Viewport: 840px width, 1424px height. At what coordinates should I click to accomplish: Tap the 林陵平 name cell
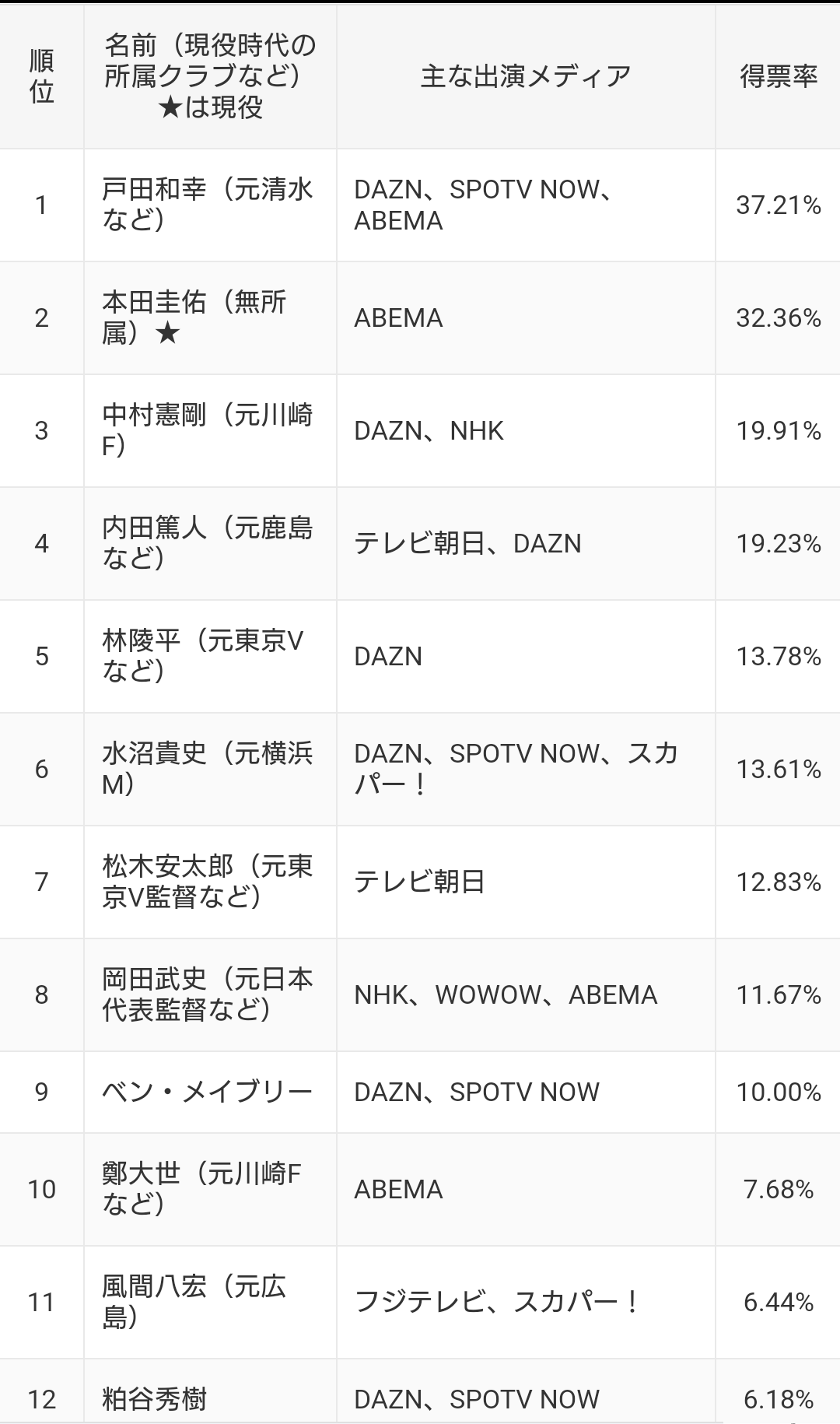[x=210, y=656]
